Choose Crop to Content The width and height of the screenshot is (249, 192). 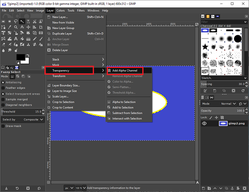76,107
